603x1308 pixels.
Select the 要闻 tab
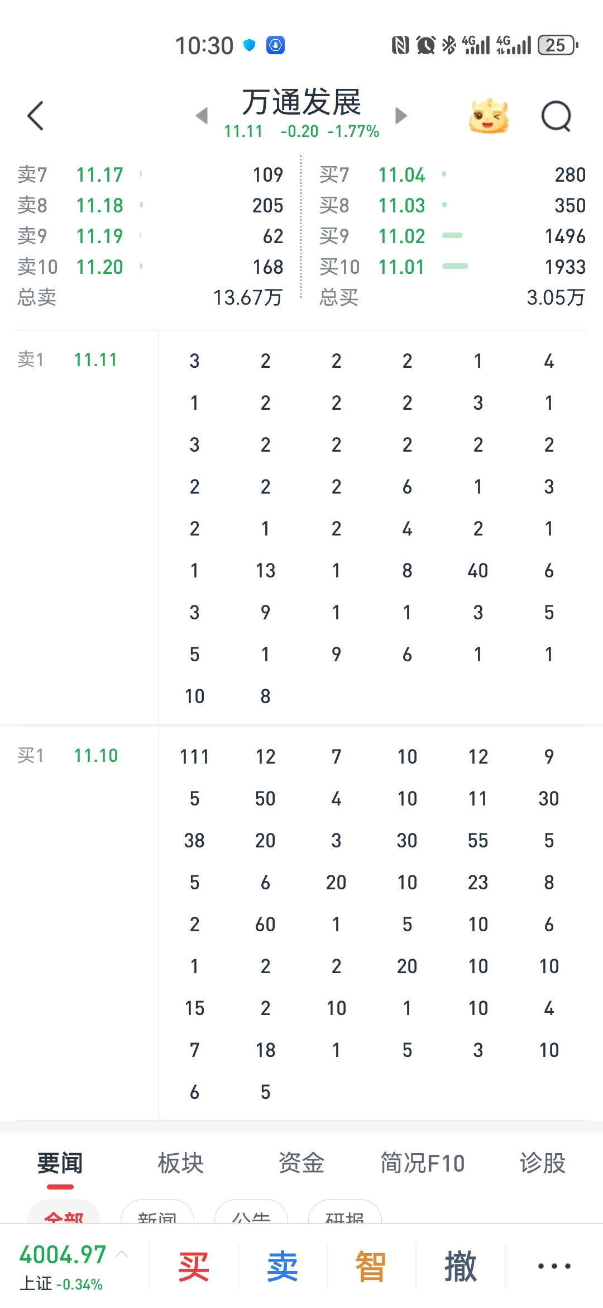point(60,1163)
